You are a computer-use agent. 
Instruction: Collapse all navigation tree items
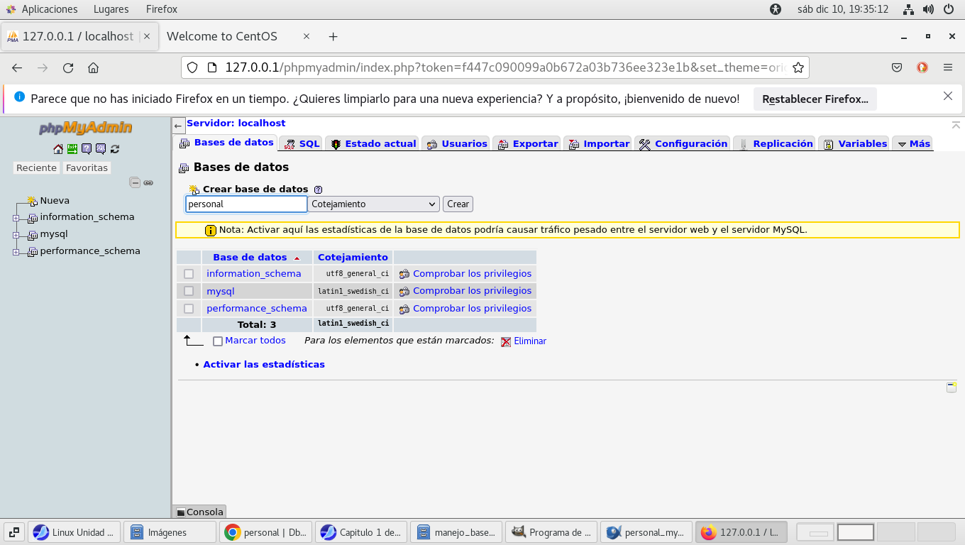coord(135,182)
